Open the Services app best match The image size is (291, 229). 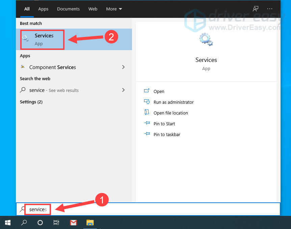coord(44,39)
